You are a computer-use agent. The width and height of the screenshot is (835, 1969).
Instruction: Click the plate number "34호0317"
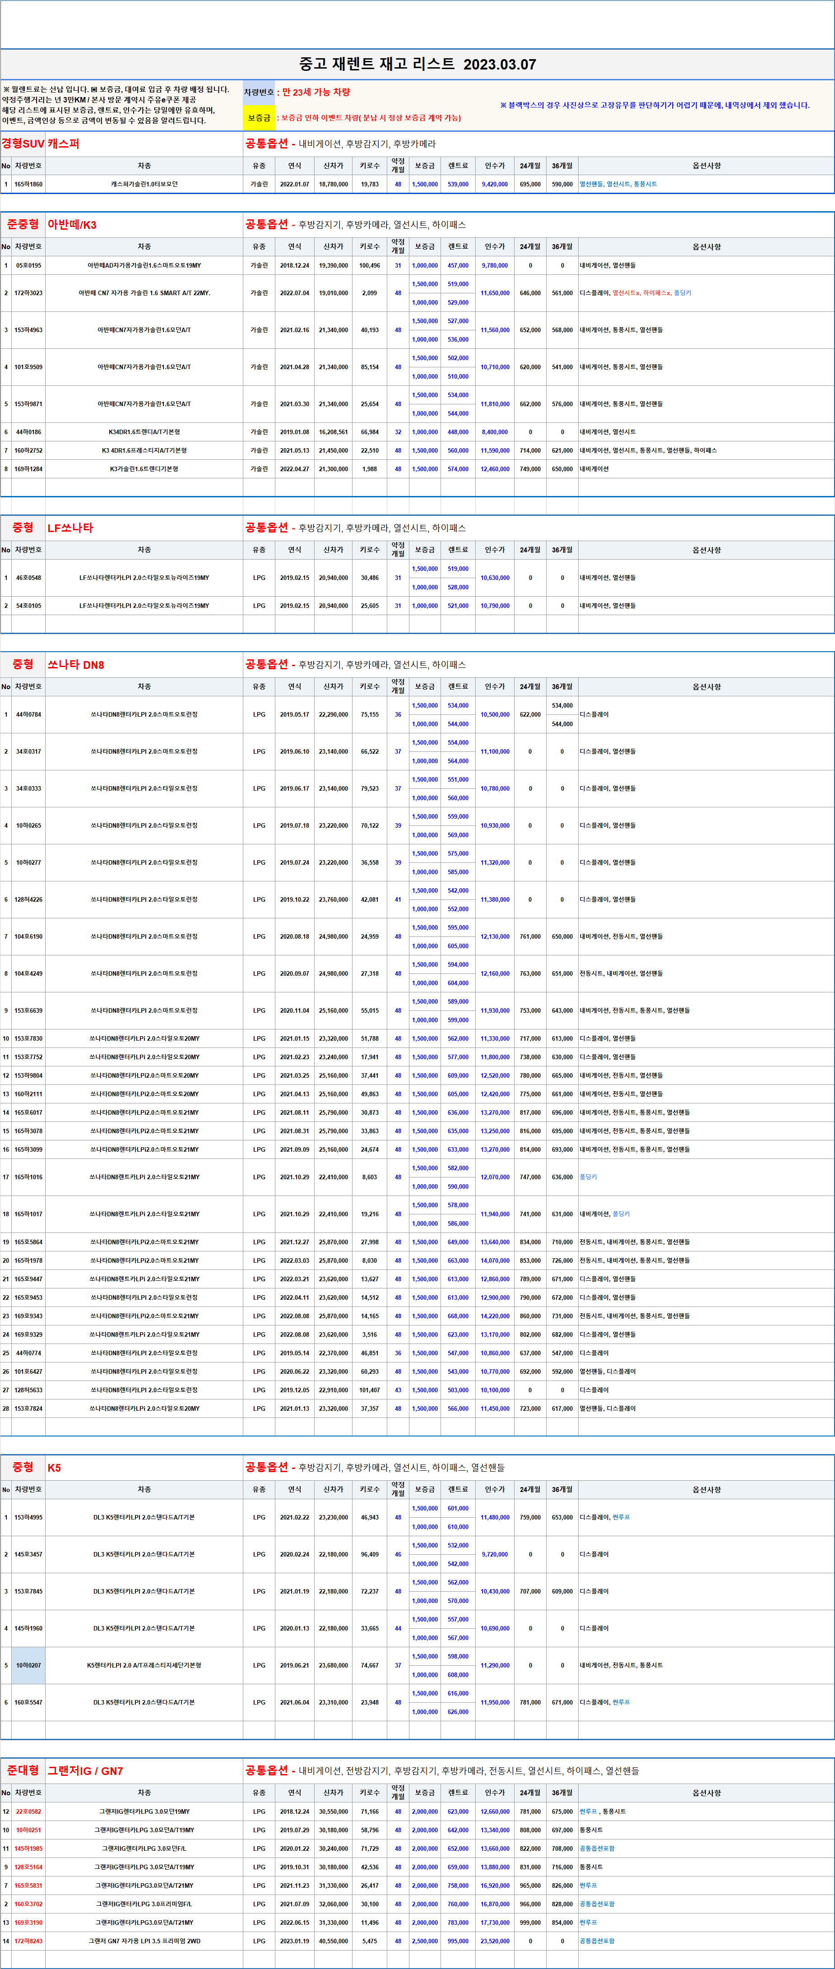pyautogui.click(x=28, y=751)
